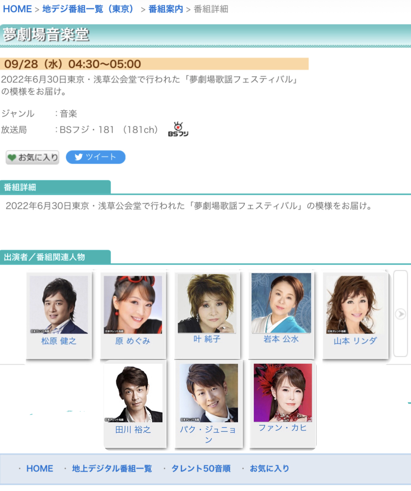Viewport: 411px width, 491px height.
Task: Open 山本 リンダ portrait photo
Action: 355,304
